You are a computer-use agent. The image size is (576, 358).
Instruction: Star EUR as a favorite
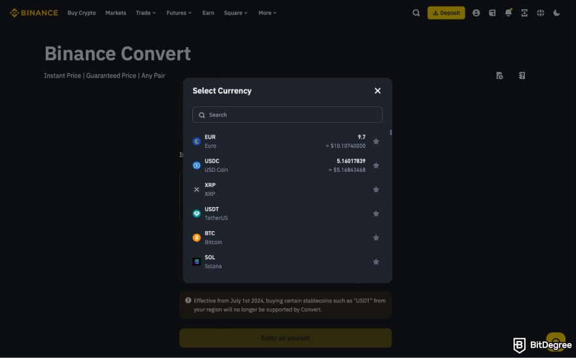point(376,141)
